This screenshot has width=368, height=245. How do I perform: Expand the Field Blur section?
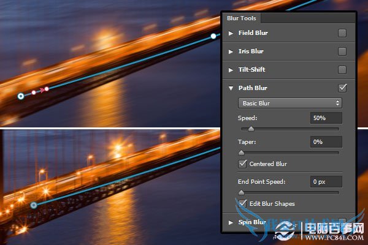point(231,33)
